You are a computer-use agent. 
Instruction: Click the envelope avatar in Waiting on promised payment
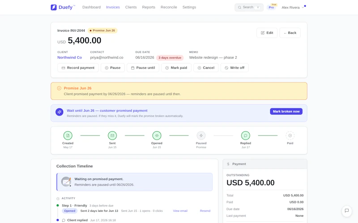coord(66,182)
